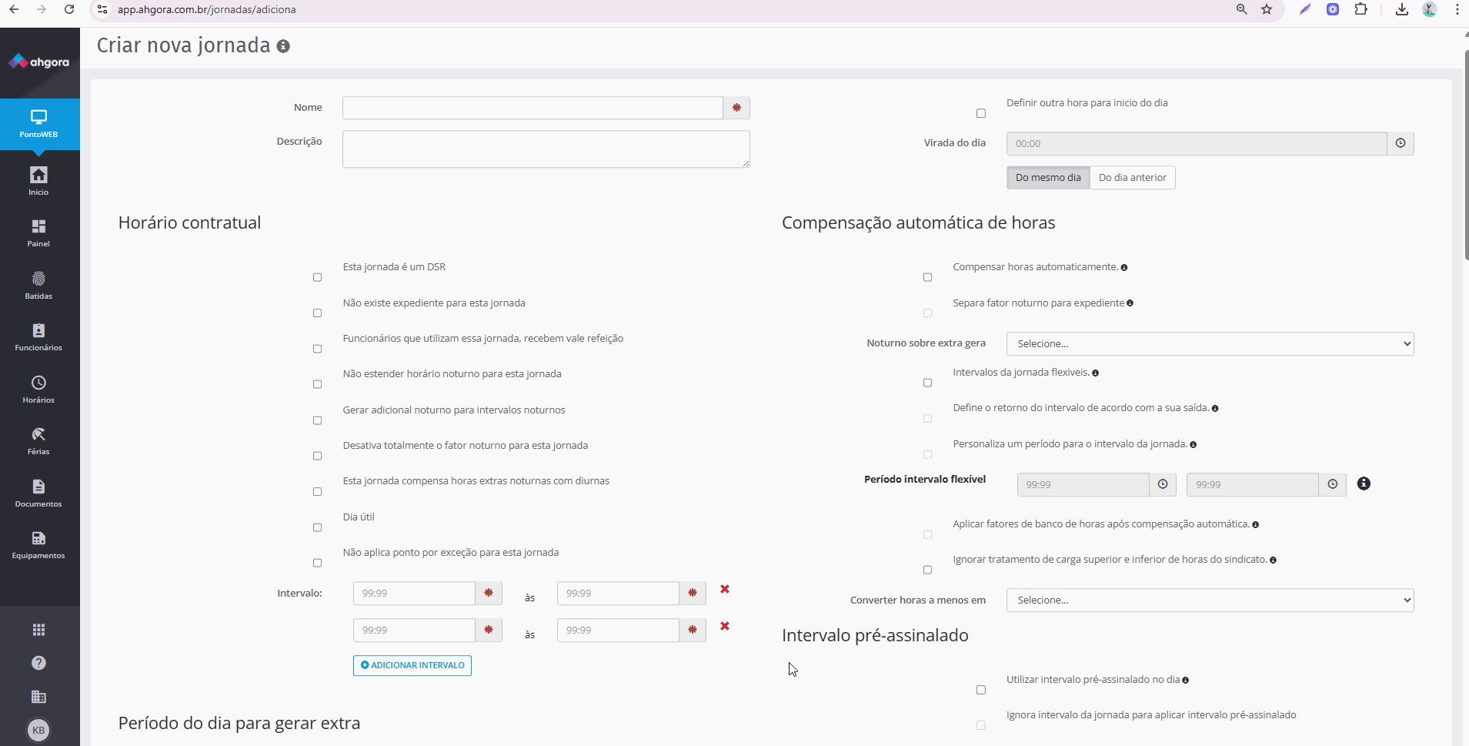The width and height of the screenshot is (1469, 746).
Task: Open the apps grid icon in the sidebar
Action: click(38, 630)
